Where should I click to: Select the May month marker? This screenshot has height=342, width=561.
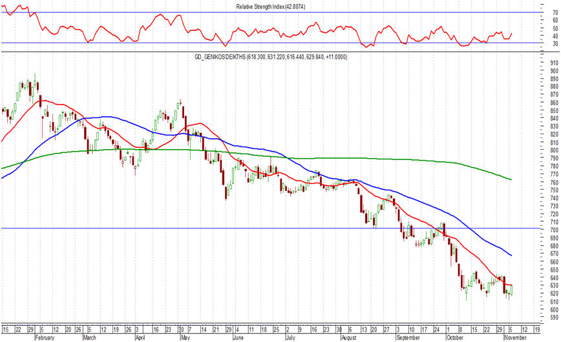click(185, 337)
